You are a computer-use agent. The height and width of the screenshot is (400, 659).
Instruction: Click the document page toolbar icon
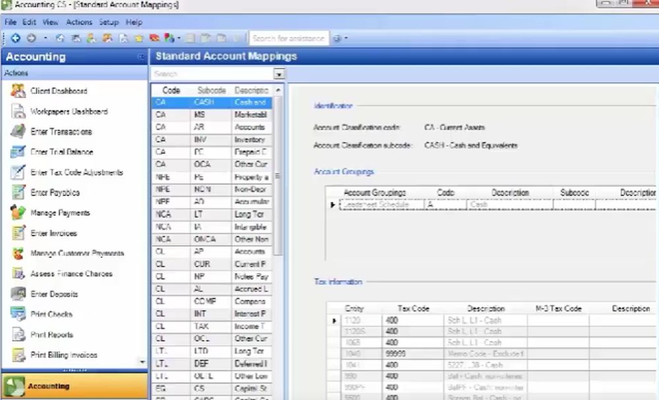(123, 38)
